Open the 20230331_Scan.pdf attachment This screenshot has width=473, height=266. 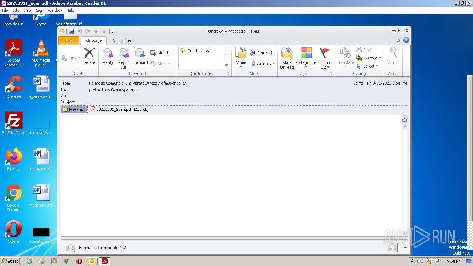click(x=119, y=109)
